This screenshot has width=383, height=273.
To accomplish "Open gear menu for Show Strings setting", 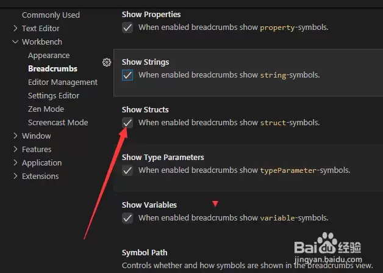I will tap(107, 62).
